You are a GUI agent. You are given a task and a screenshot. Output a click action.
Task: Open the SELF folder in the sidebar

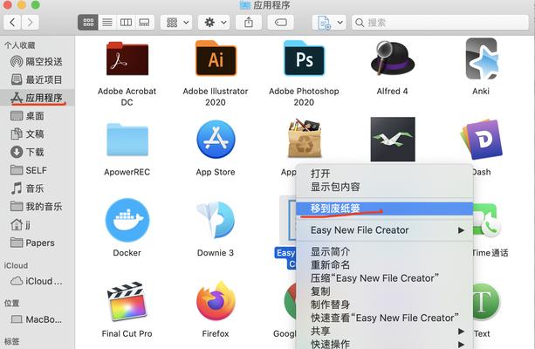click(37, 170)
